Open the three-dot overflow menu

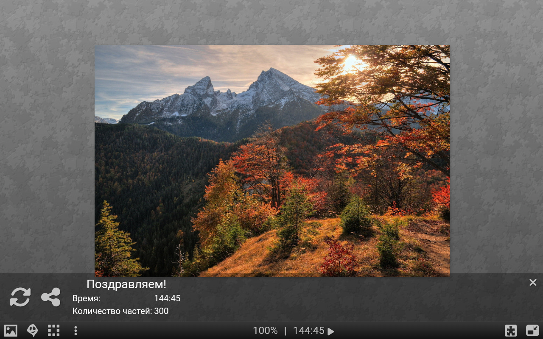click(76, 331)
